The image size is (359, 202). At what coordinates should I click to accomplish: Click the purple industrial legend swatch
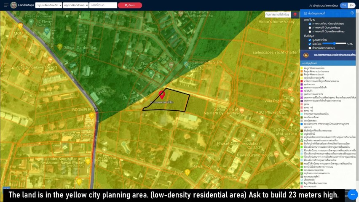click(x=302, y=84)
